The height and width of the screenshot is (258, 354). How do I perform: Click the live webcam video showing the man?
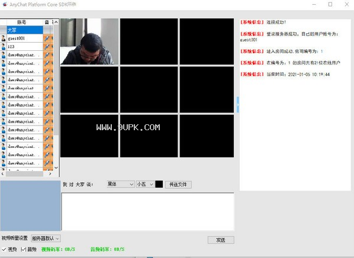tap(89, 41)
